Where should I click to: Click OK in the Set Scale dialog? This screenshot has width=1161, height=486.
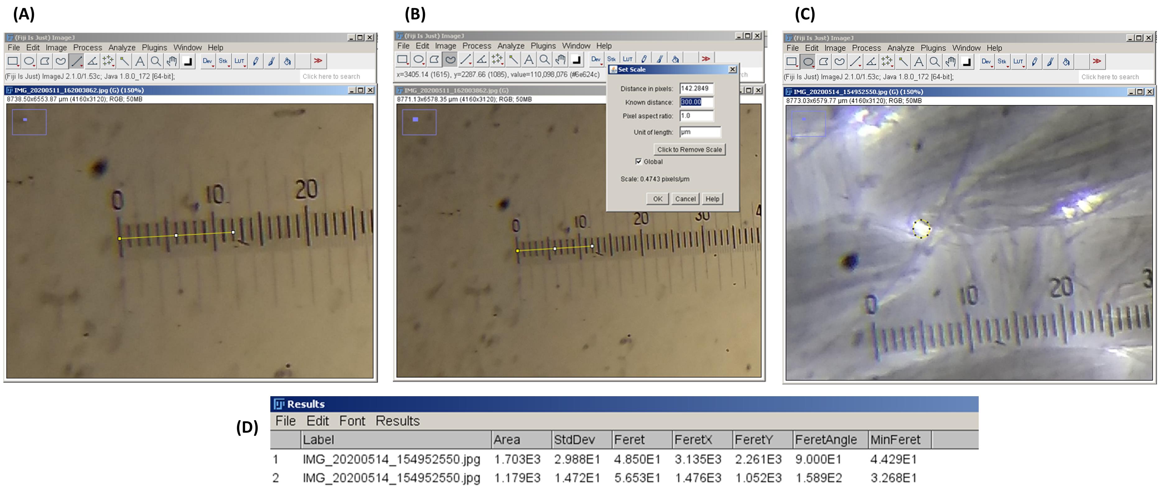point(658,199)
